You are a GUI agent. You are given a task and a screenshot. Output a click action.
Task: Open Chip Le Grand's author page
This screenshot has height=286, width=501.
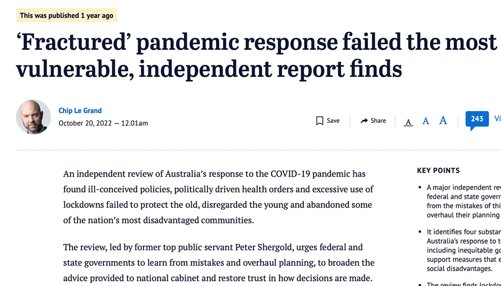pos(80,110)
